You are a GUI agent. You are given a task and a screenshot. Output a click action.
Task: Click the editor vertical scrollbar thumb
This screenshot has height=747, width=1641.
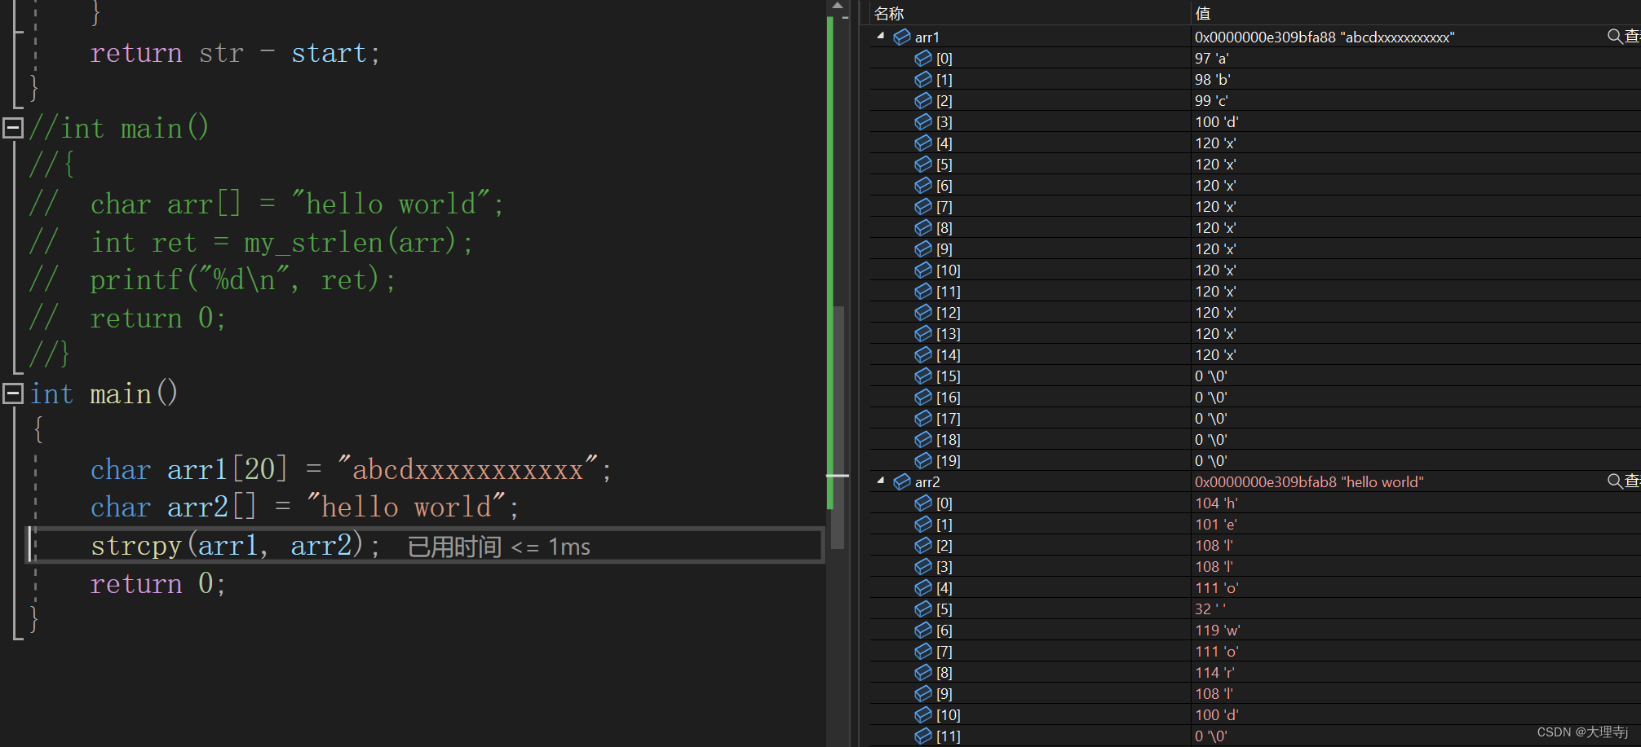pyautogui.click(x=838, y=427)
